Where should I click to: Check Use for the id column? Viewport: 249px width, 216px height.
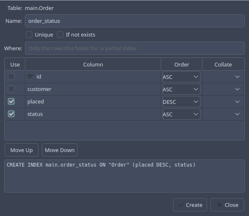(x=11, y=76)
